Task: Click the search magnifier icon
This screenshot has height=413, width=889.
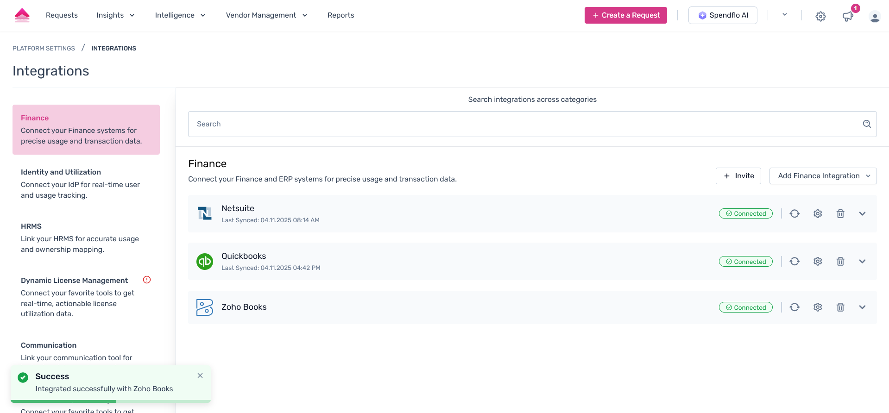Action: (x=867, y=124)
